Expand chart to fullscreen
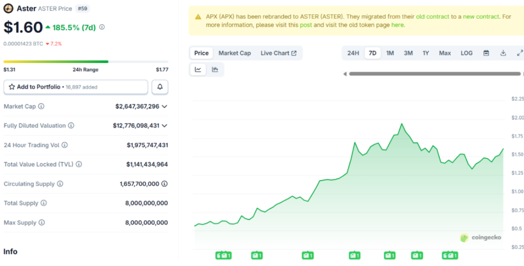 [520, 53]
